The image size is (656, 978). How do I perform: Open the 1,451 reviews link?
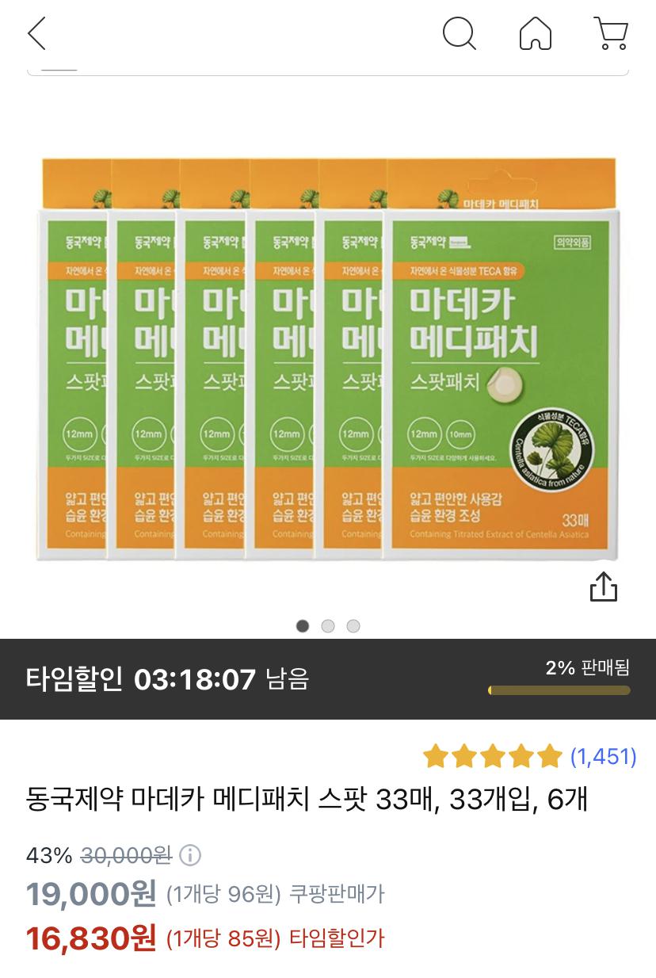tap(604, 757)
